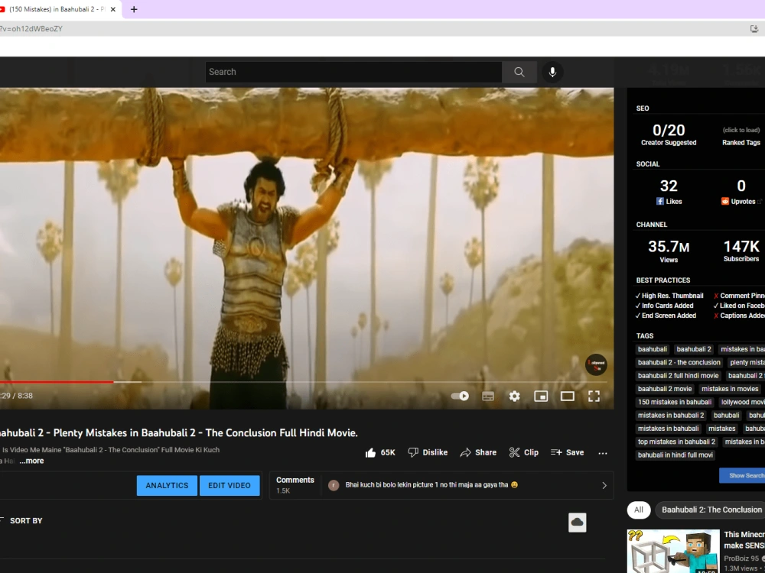This screenshot has height=573, width=765.
Task: Click mistakes in bahubali tag
Action: (x=669, y=429)
